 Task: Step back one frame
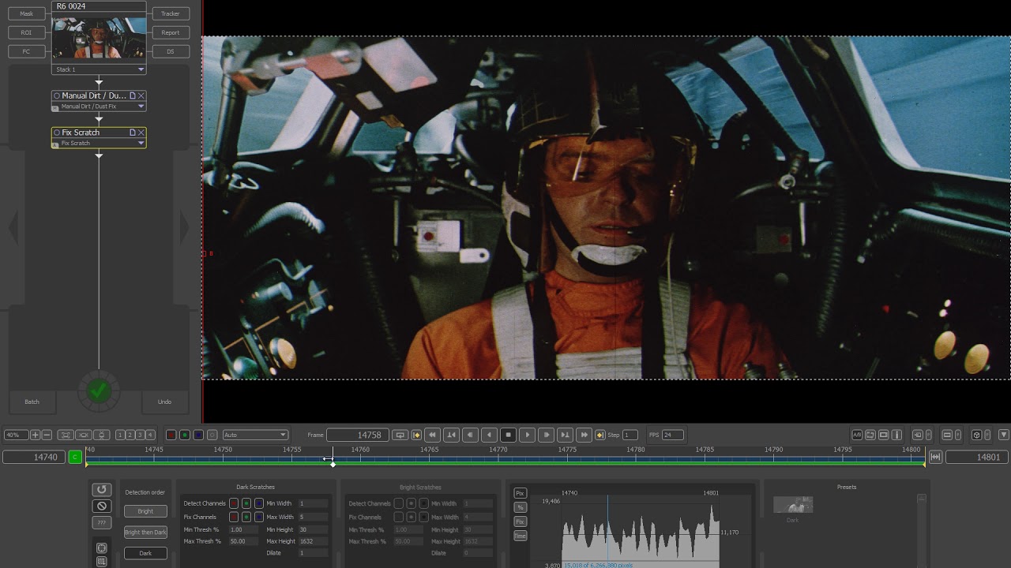(x=470, y=435)
